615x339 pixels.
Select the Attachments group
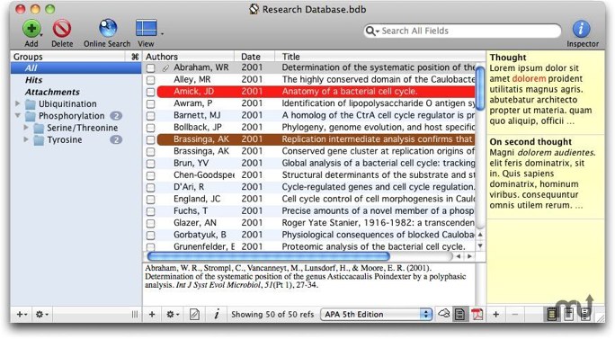point(76,92)
